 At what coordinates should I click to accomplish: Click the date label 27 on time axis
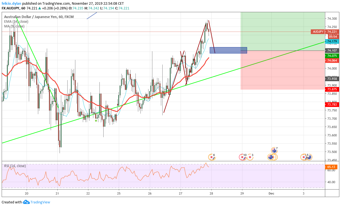pyautogui.click(x=180, y=193)
